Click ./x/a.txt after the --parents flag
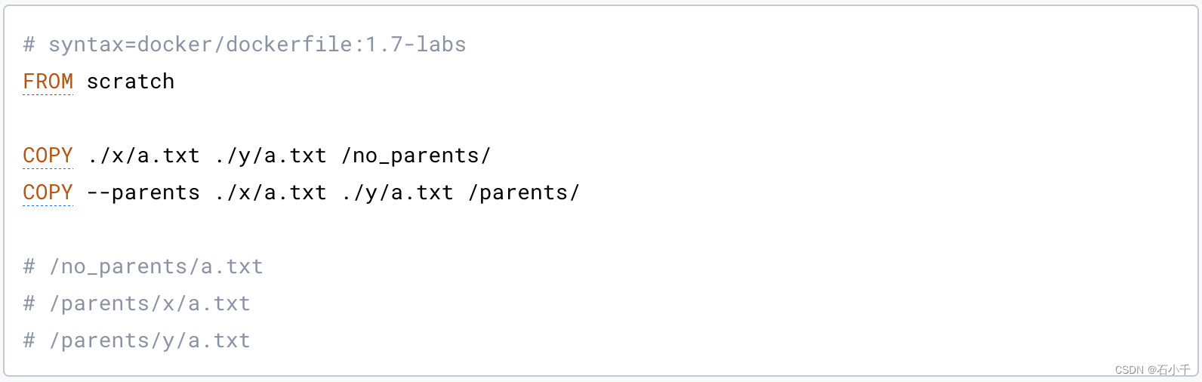Viewport: 1202px width, 382px height. point(270,193)
